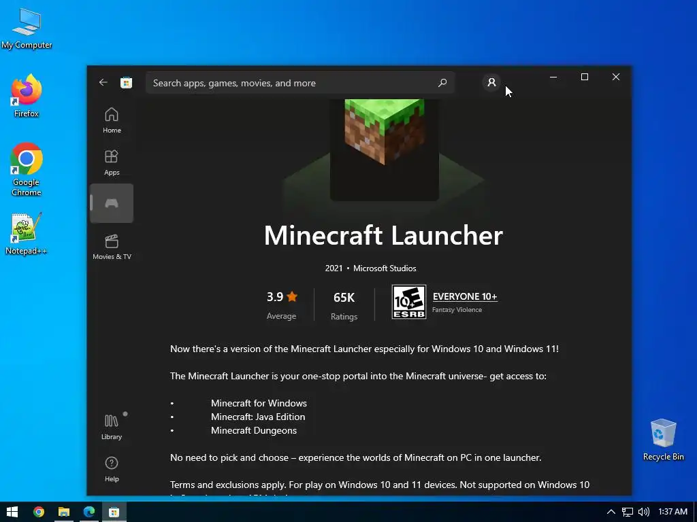The image size is (697, 522).
Task: Open the Home section in sidebar
Action: tap(112, 120)
